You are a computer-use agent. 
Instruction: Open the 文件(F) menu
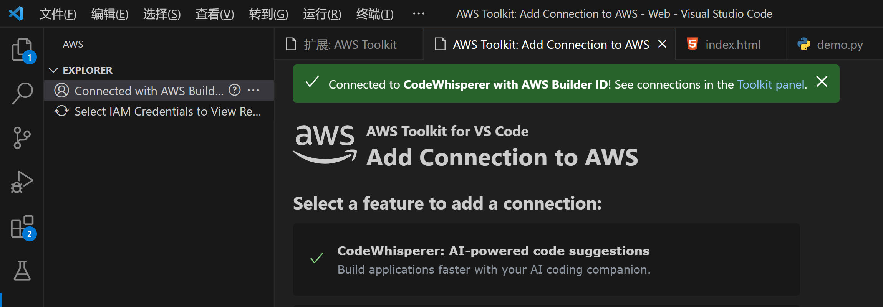pos(58,14)
